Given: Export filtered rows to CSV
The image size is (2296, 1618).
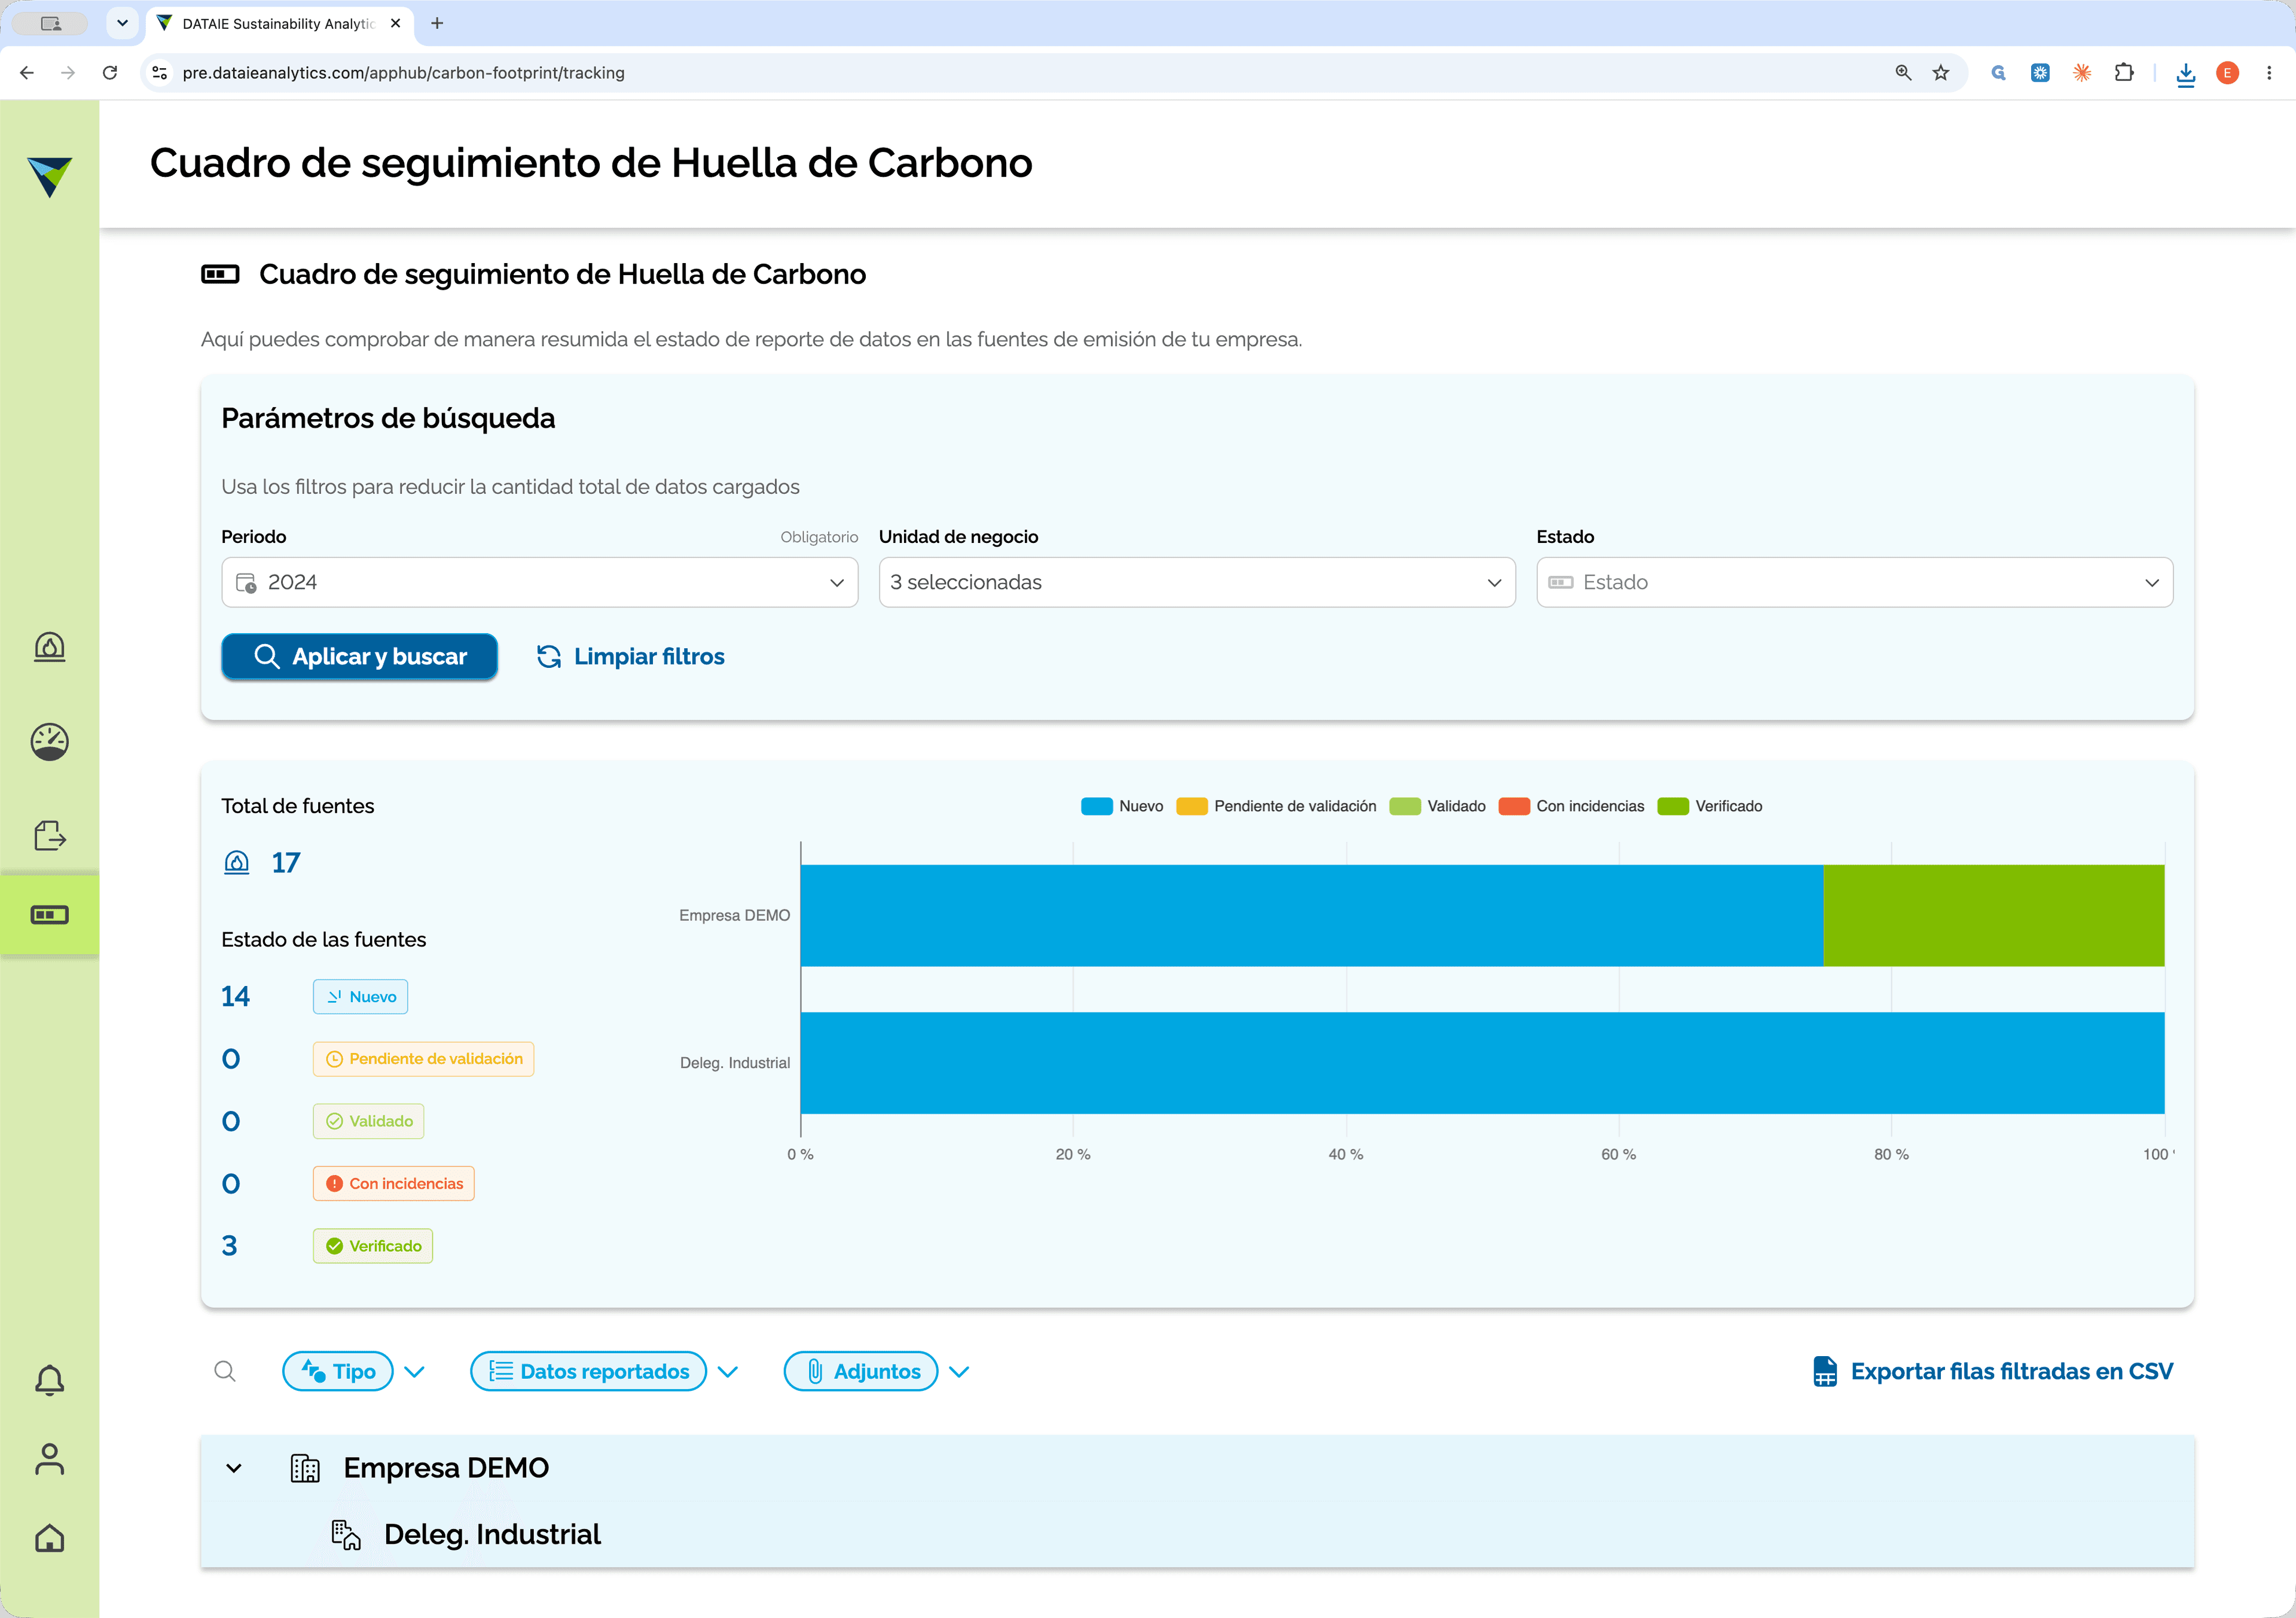Looking at the screenshot, I should tap(1993, 1371).
